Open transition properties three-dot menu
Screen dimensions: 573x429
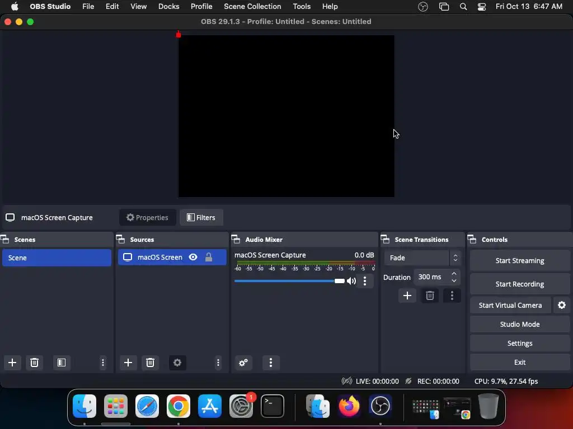(x=452, y=295)
